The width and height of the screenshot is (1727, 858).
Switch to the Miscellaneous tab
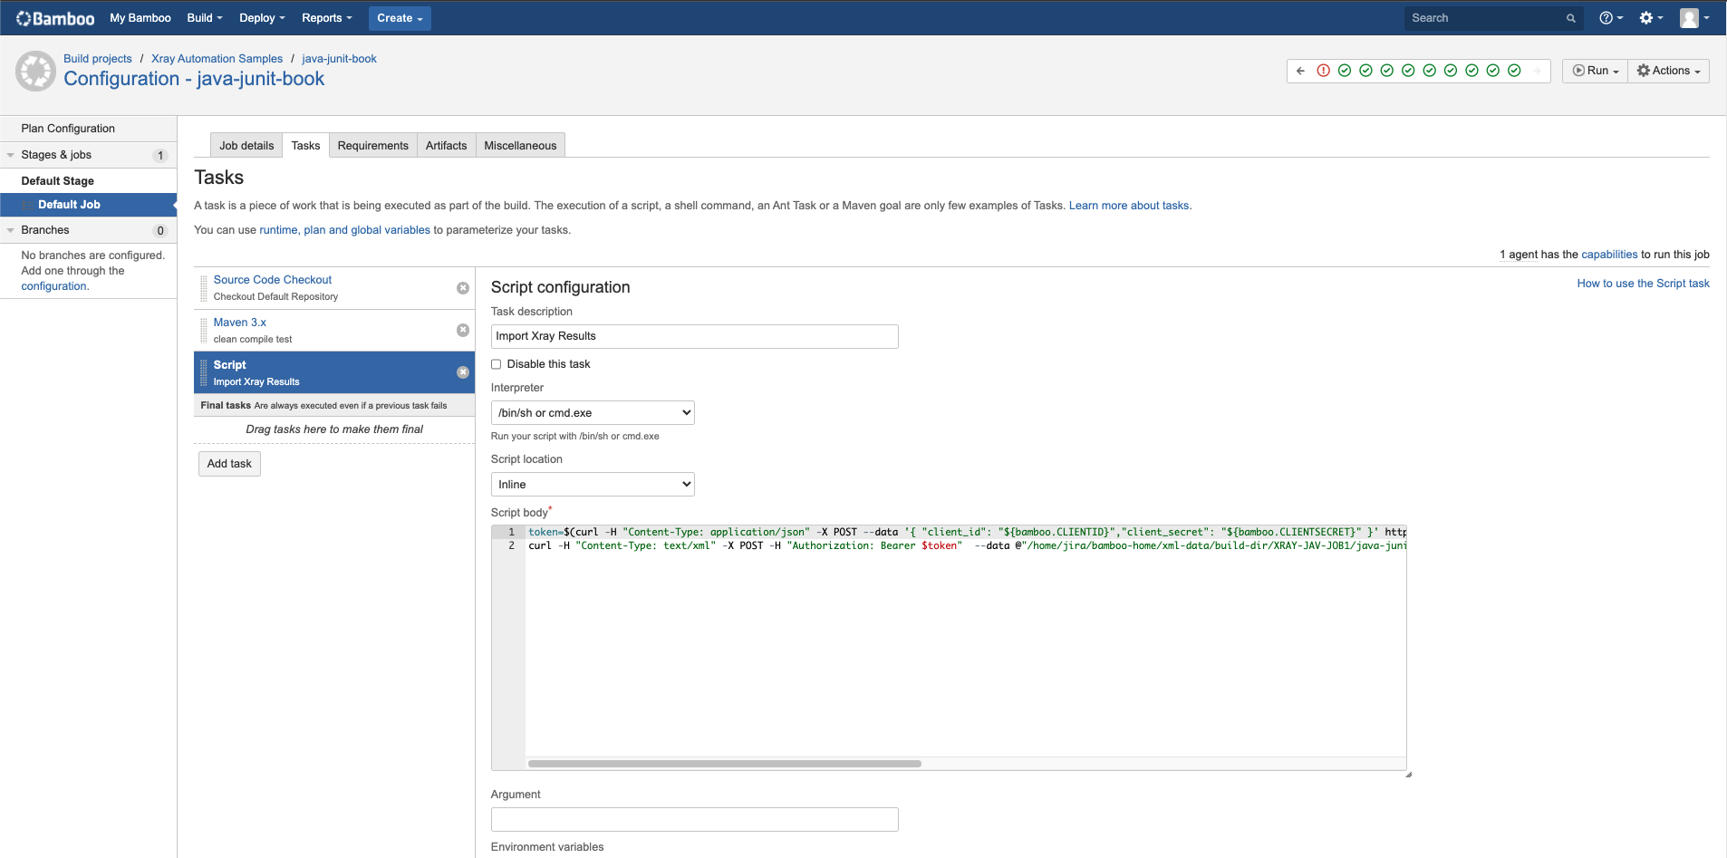click(520, 146)
